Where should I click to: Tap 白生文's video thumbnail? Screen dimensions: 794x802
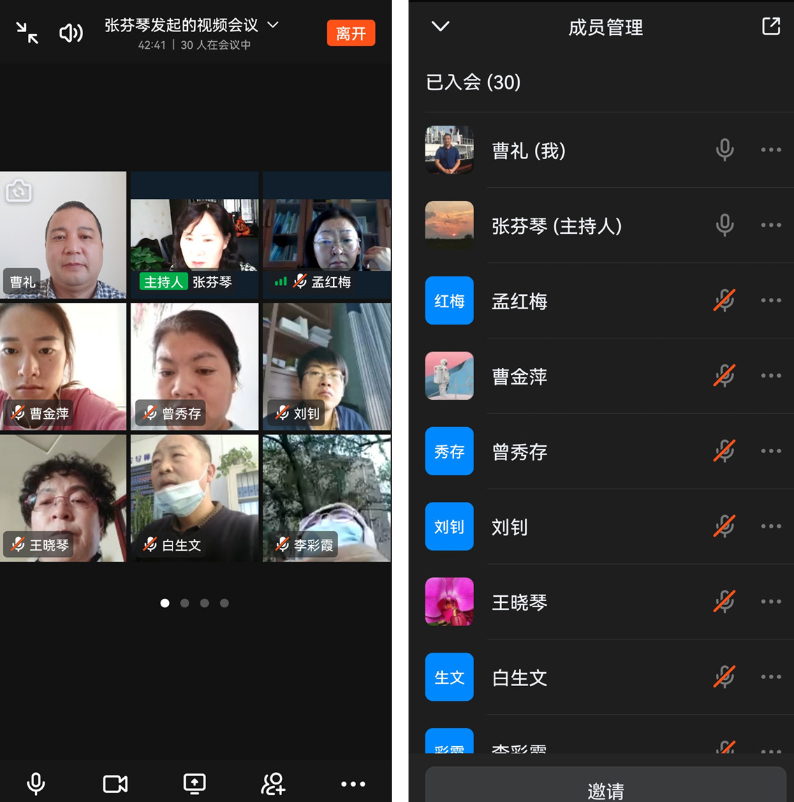tap(194, 496)
